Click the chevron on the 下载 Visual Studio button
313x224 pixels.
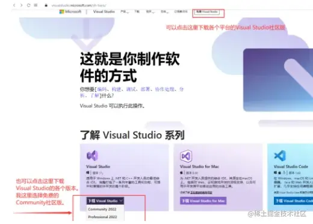pos(121,201)
